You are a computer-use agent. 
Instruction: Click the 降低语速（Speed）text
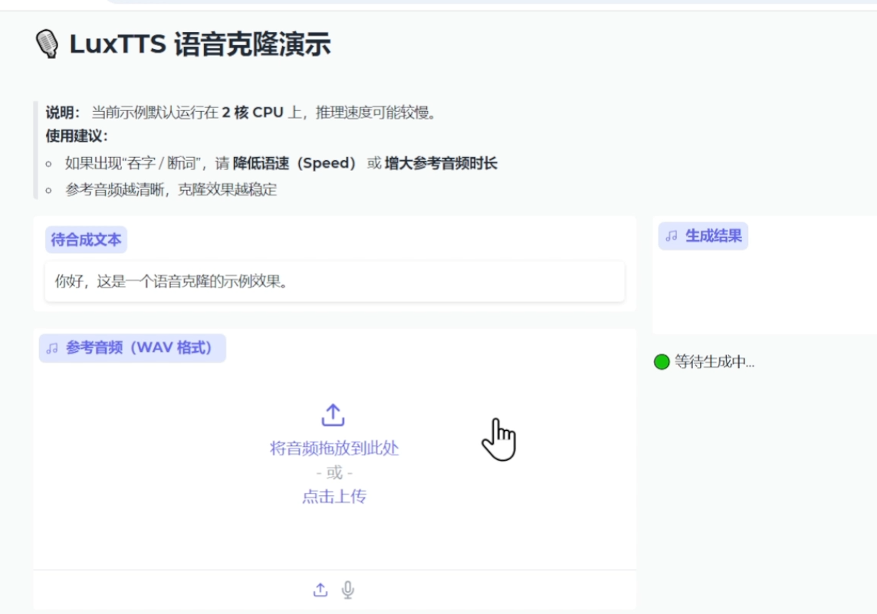tap(294, 163)
